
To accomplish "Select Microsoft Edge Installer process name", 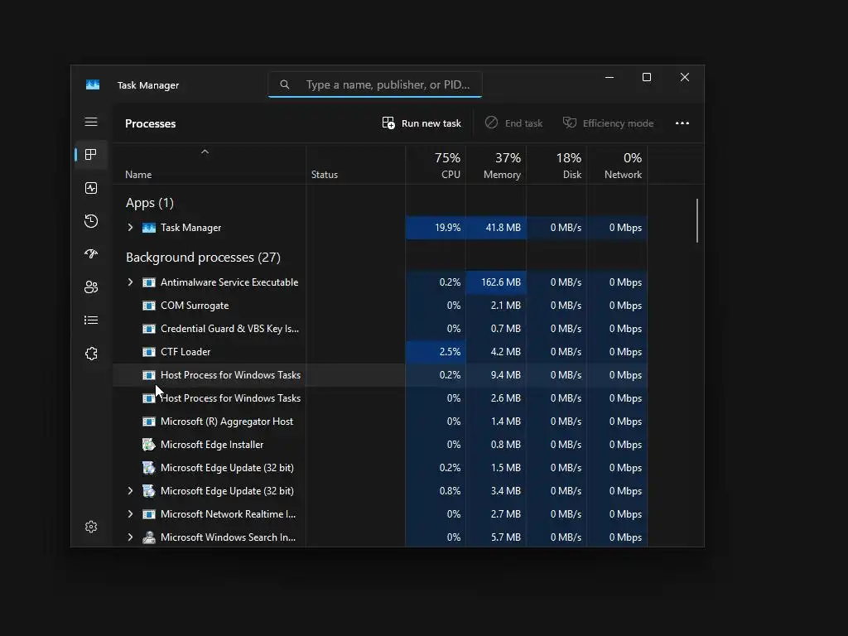I will coord(212,445).
